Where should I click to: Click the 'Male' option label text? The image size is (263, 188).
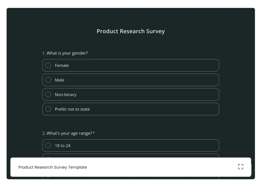[x=59, y=80]
